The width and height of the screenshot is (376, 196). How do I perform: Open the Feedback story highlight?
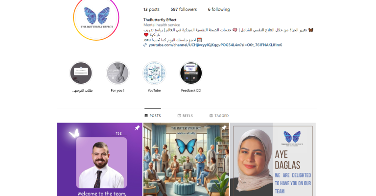pos(191,73)
